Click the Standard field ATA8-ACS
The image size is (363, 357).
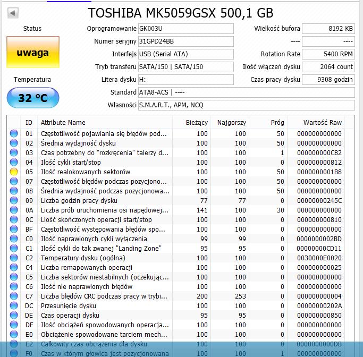[246, 92]
